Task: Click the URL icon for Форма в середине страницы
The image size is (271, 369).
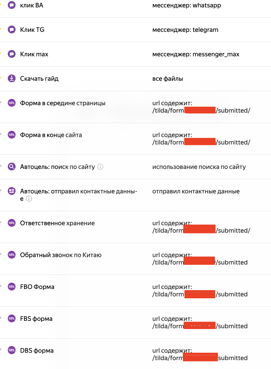Action: 11,103
